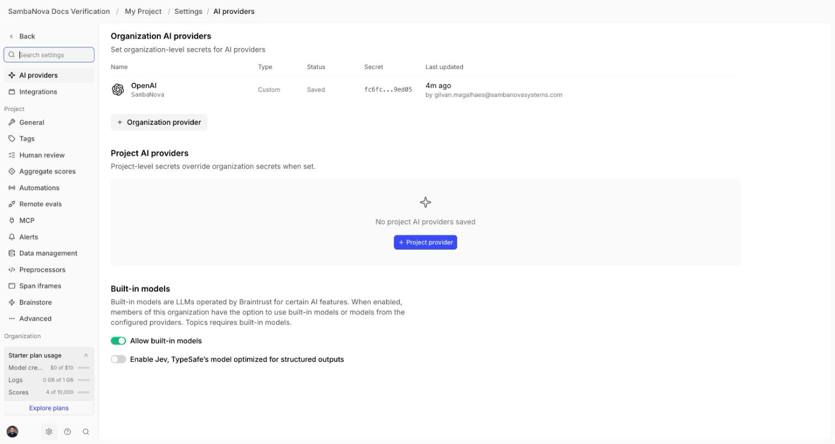Click the sparkle icon in empty providers panel
Screen dimensions: 835x444
(x=425, y=202)
